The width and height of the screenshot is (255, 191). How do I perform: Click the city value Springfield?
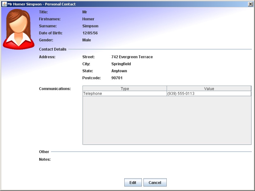tap(122, 64)
